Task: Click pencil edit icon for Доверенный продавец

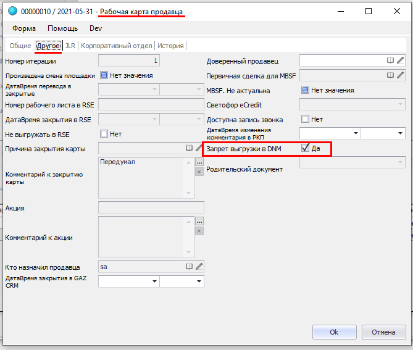Action: 400,60
